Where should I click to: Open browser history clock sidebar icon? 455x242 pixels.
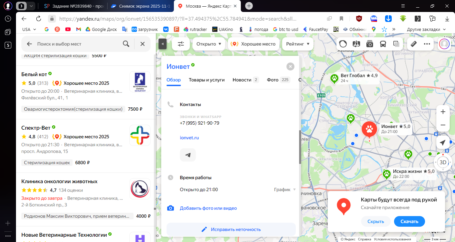click(x=8, y=19)
